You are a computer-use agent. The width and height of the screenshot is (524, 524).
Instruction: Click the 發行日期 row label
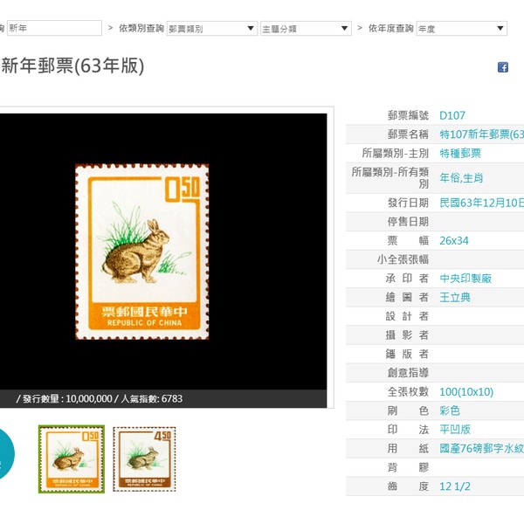point(408,203)
